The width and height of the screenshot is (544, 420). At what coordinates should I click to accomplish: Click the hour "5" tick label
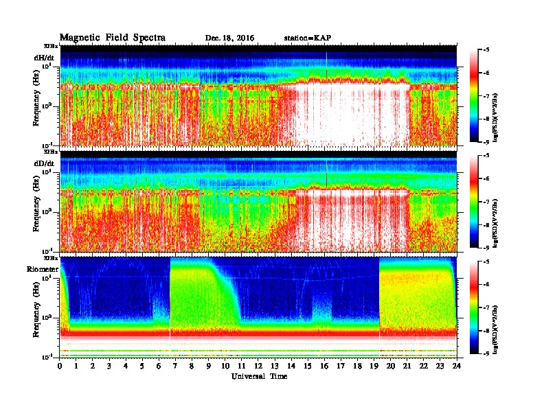(x=142, y=366)
